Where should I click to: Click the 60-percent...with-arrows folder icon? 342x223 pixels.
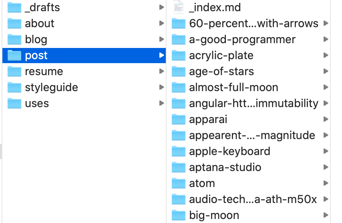coord(179,23)
